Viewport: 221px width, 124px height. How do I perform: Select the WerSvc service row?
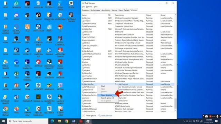[128, 43]
